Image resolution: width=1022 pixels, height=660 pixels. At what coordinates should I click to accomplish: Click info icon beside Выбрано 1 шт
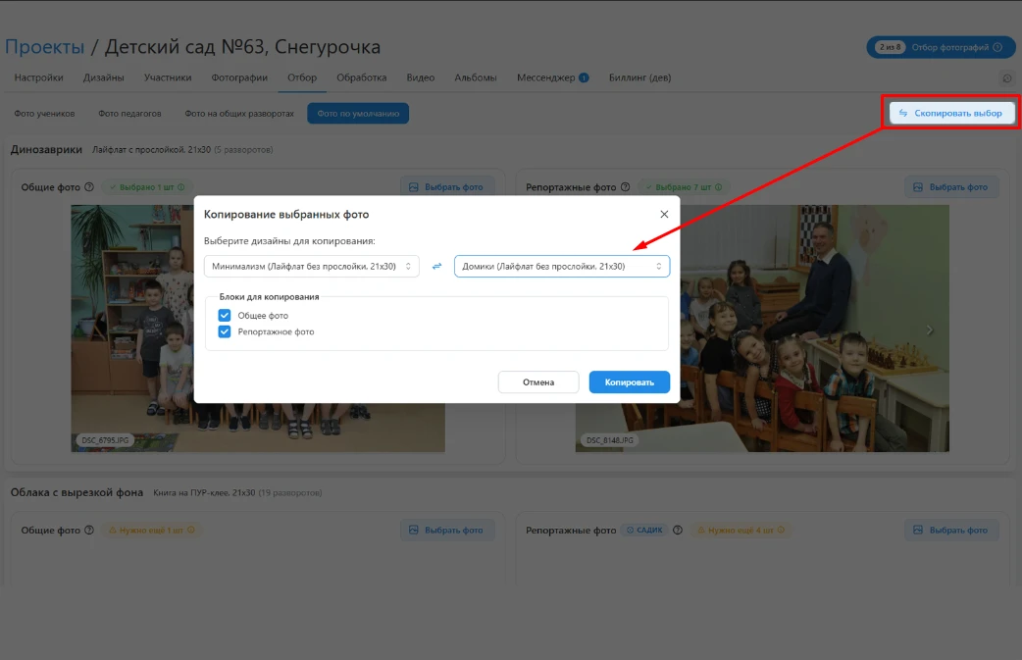[181, 187]
